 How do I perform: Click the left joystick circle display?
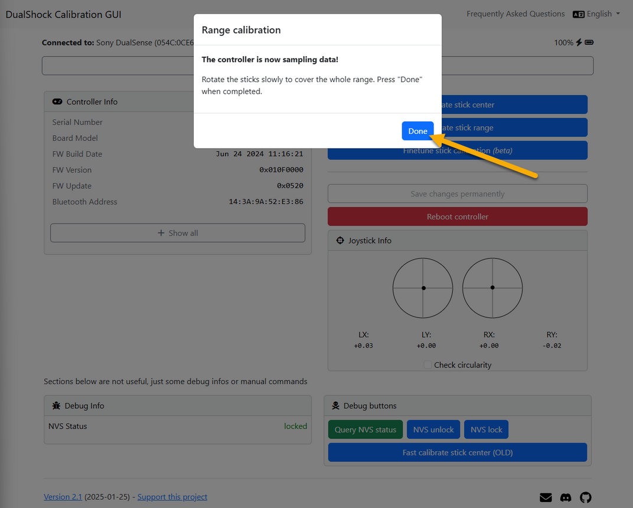point(423,288)
